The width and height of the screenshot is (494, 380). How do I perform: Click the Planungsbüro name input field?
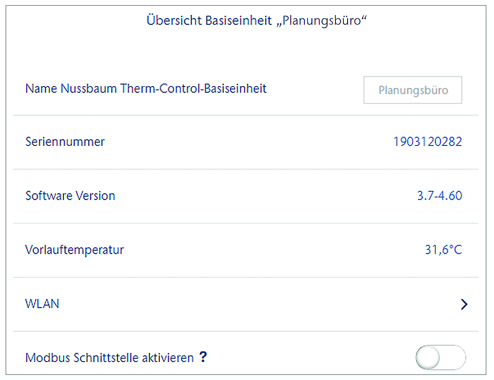point(412,90)
